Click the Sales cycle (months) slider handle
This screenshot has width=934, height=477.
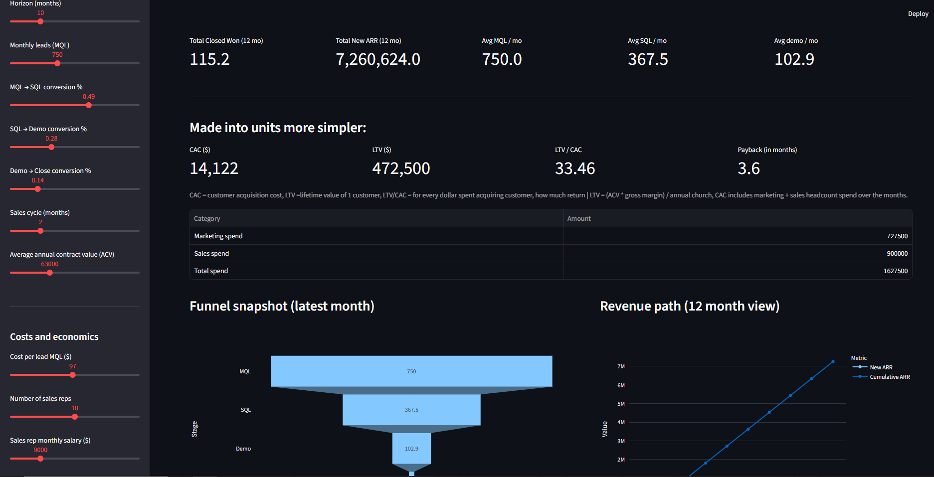pos(40,231)
